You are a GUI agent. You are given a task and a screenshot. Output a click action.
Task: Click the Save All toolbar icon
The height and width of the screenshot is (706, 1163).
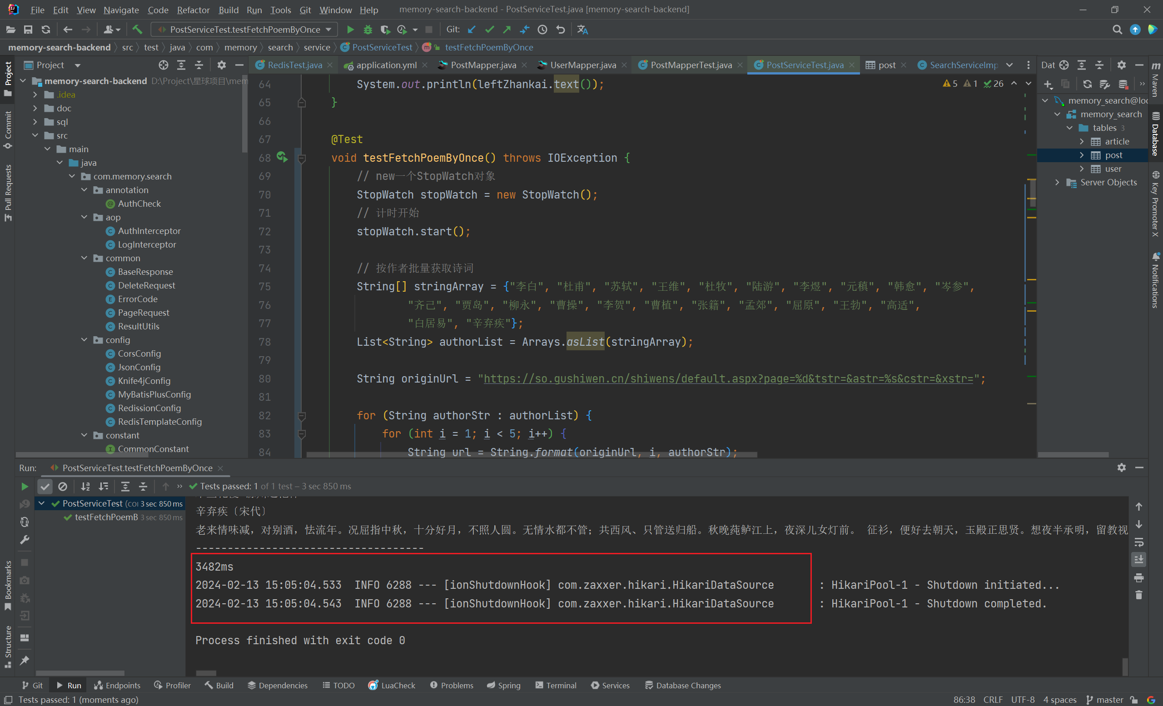pyautogui.click(x=28, y=29)
